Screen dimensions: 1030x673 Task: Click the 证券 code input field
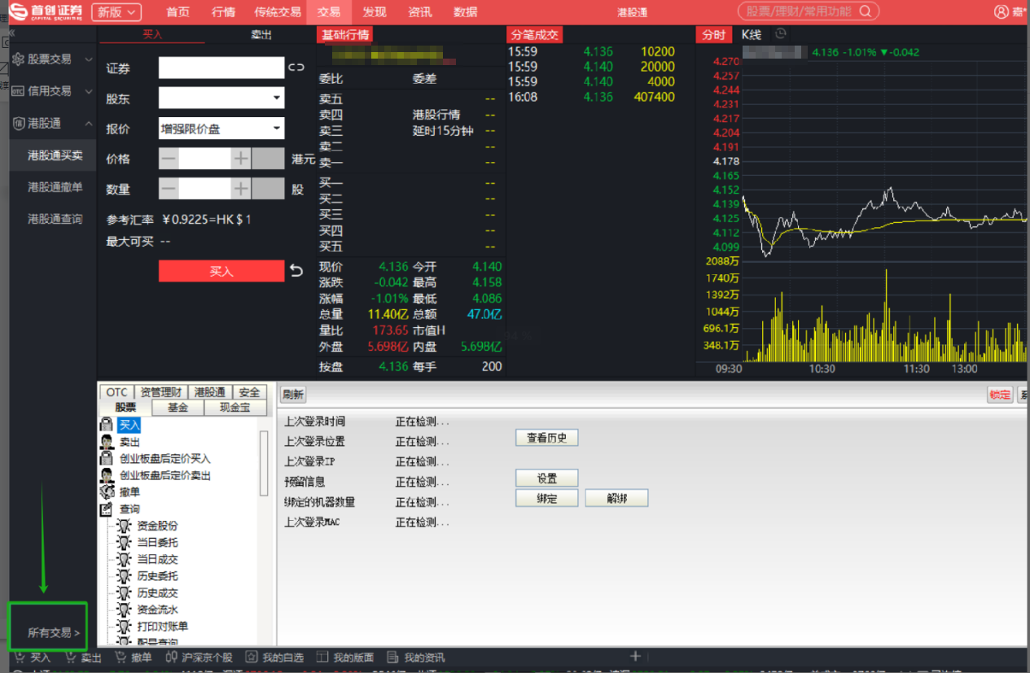[221, 68]
